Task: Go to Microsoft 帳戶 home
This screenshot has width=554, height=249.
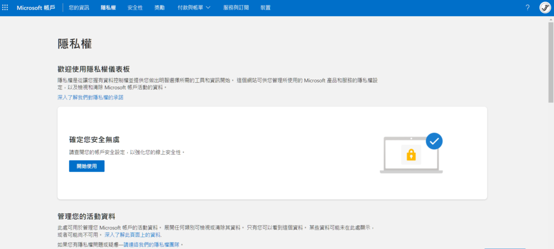Action: pos(36,8)
